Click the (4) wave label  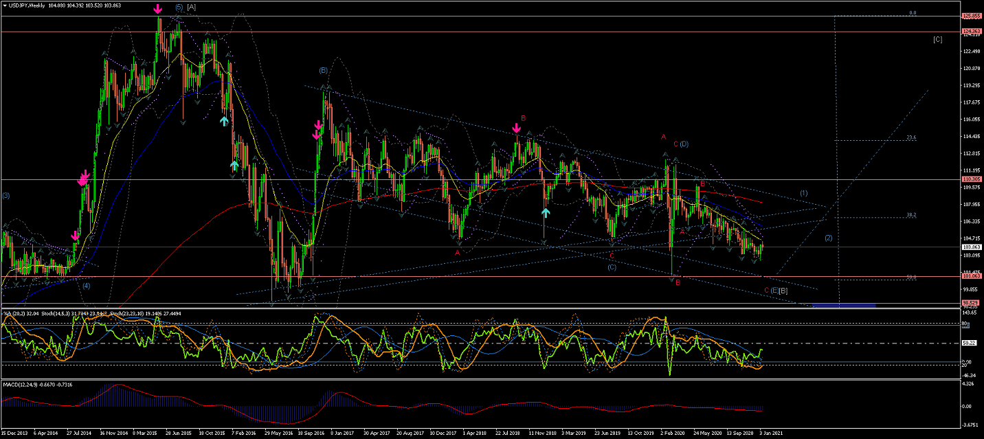(86, 285)
